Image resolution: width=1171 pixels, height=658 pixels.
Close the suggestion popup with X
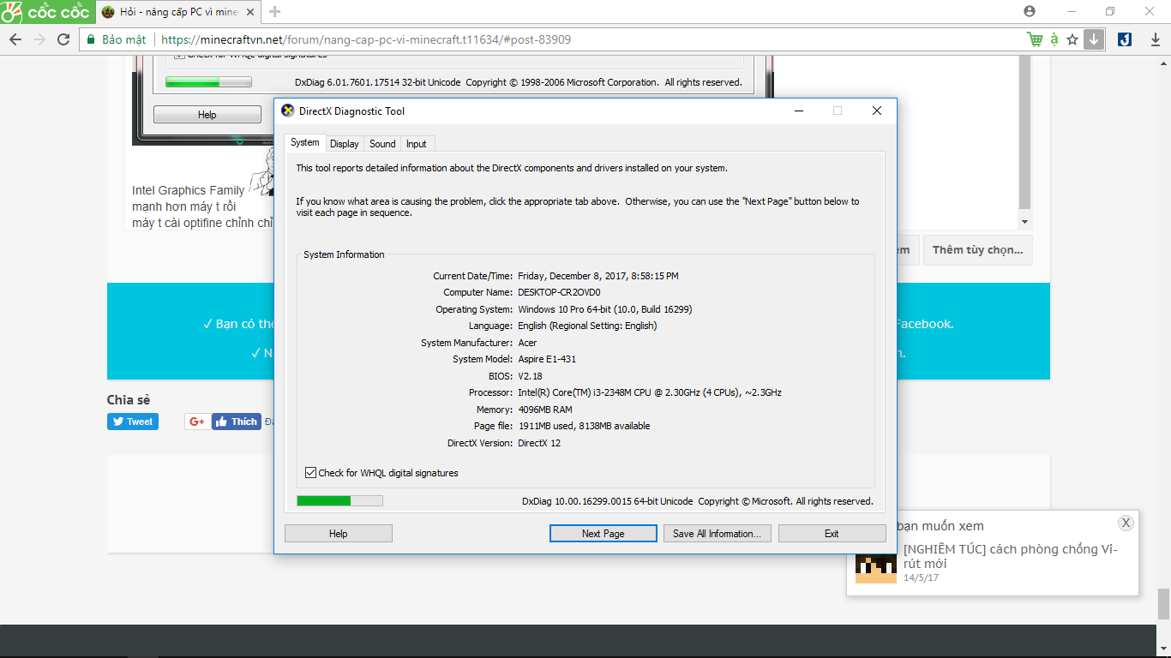tap(1126, 523)
